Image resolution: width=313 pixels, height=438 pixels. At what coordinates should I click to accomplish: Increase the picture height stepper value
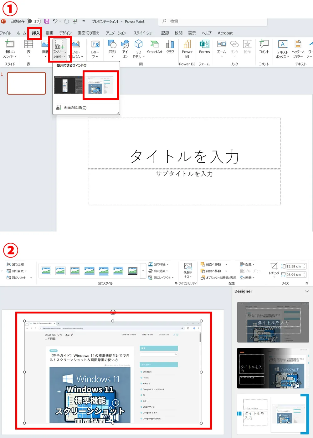[x=304, y=265]
